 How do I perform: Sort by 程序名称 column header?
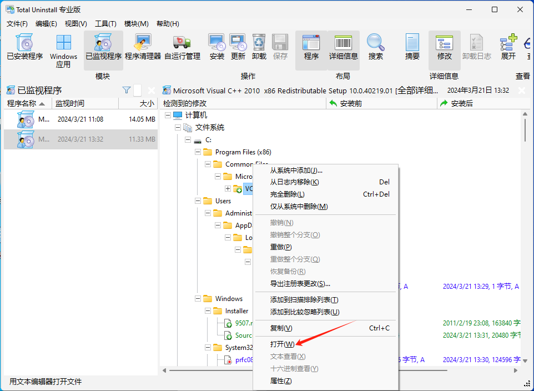28,103
